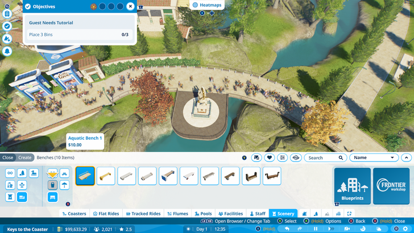
Task: Expand the Place 3 Bins objective row
Action: [80, 35]
